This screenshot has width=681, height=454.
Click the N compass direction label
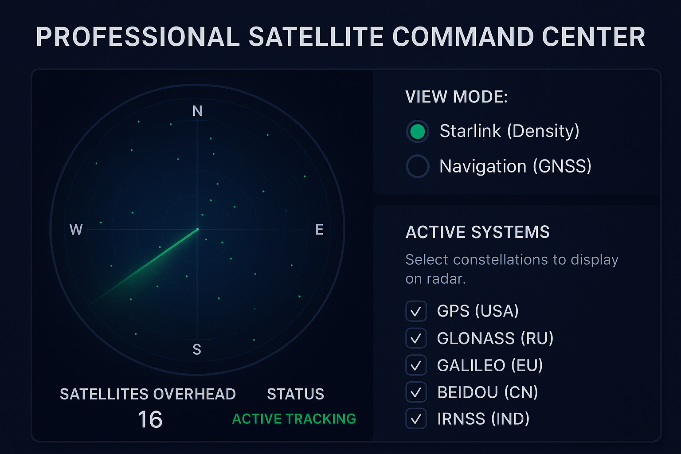click(197, 111)
